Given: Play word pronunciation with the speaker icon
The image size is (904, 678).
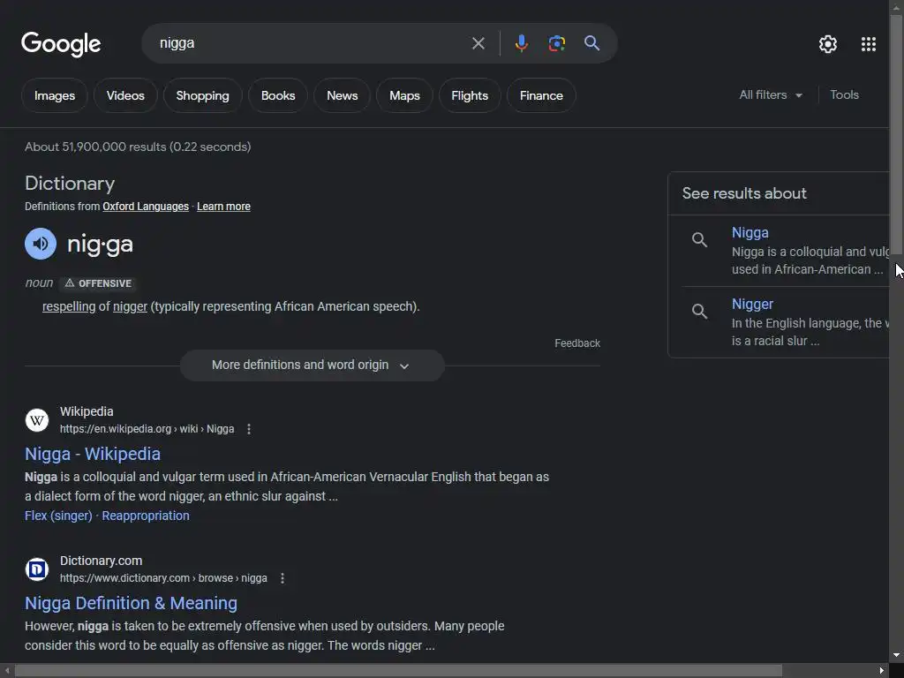Looking at the screenshot, I should click(x=41, y=244).
